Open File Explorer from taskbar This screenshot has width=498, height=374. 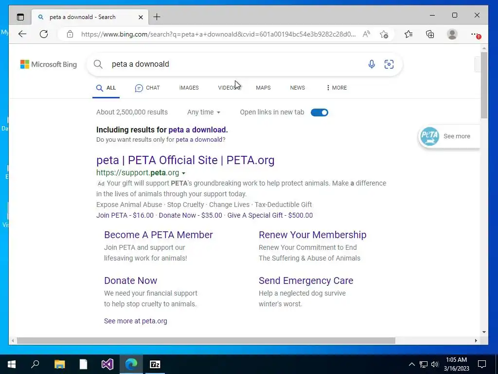point(59,364)
